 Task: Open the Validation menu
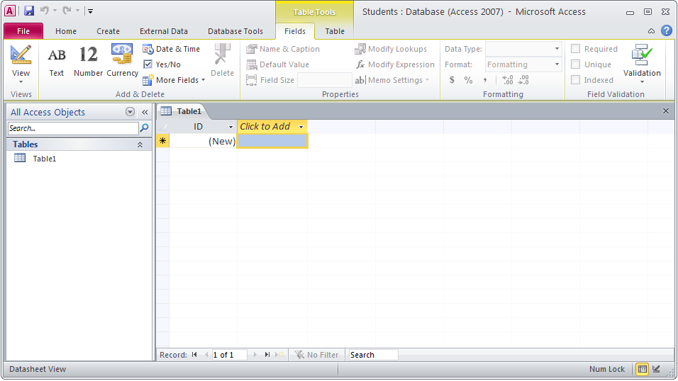point(642,64)
